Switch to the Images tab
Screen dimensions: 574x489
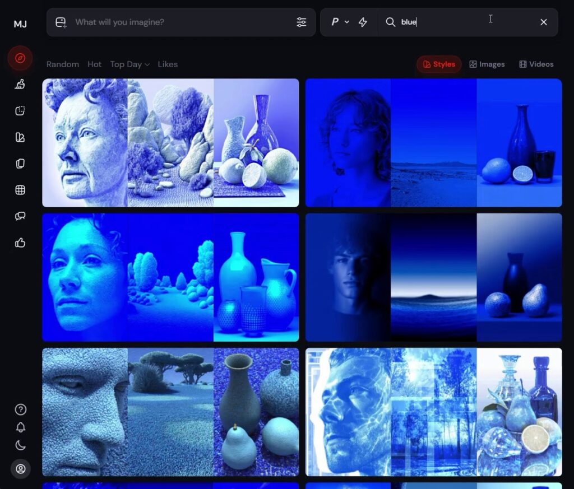click(487, 64)
